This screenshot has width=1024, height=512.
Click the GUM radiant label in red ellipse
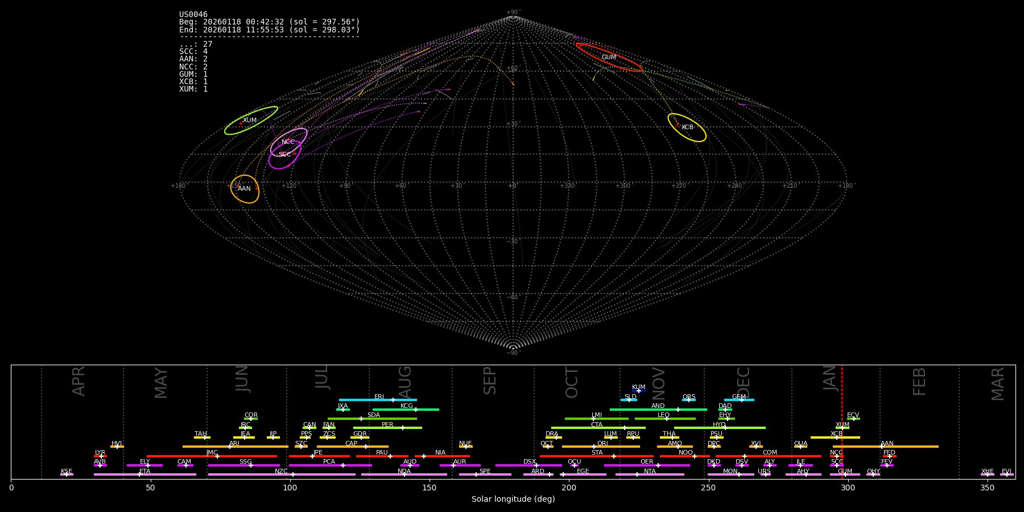[609, 57]
